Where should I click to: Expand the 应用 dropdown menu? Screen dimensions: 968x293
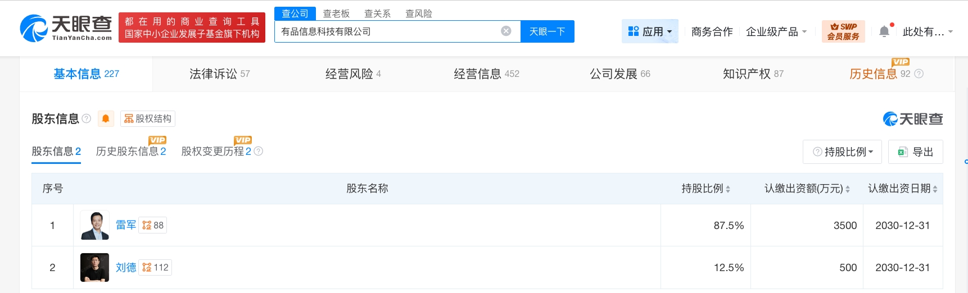pyautogui.click(x=650, y=31)
